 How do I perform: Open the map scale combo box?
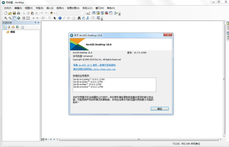[x=71, y=13]
